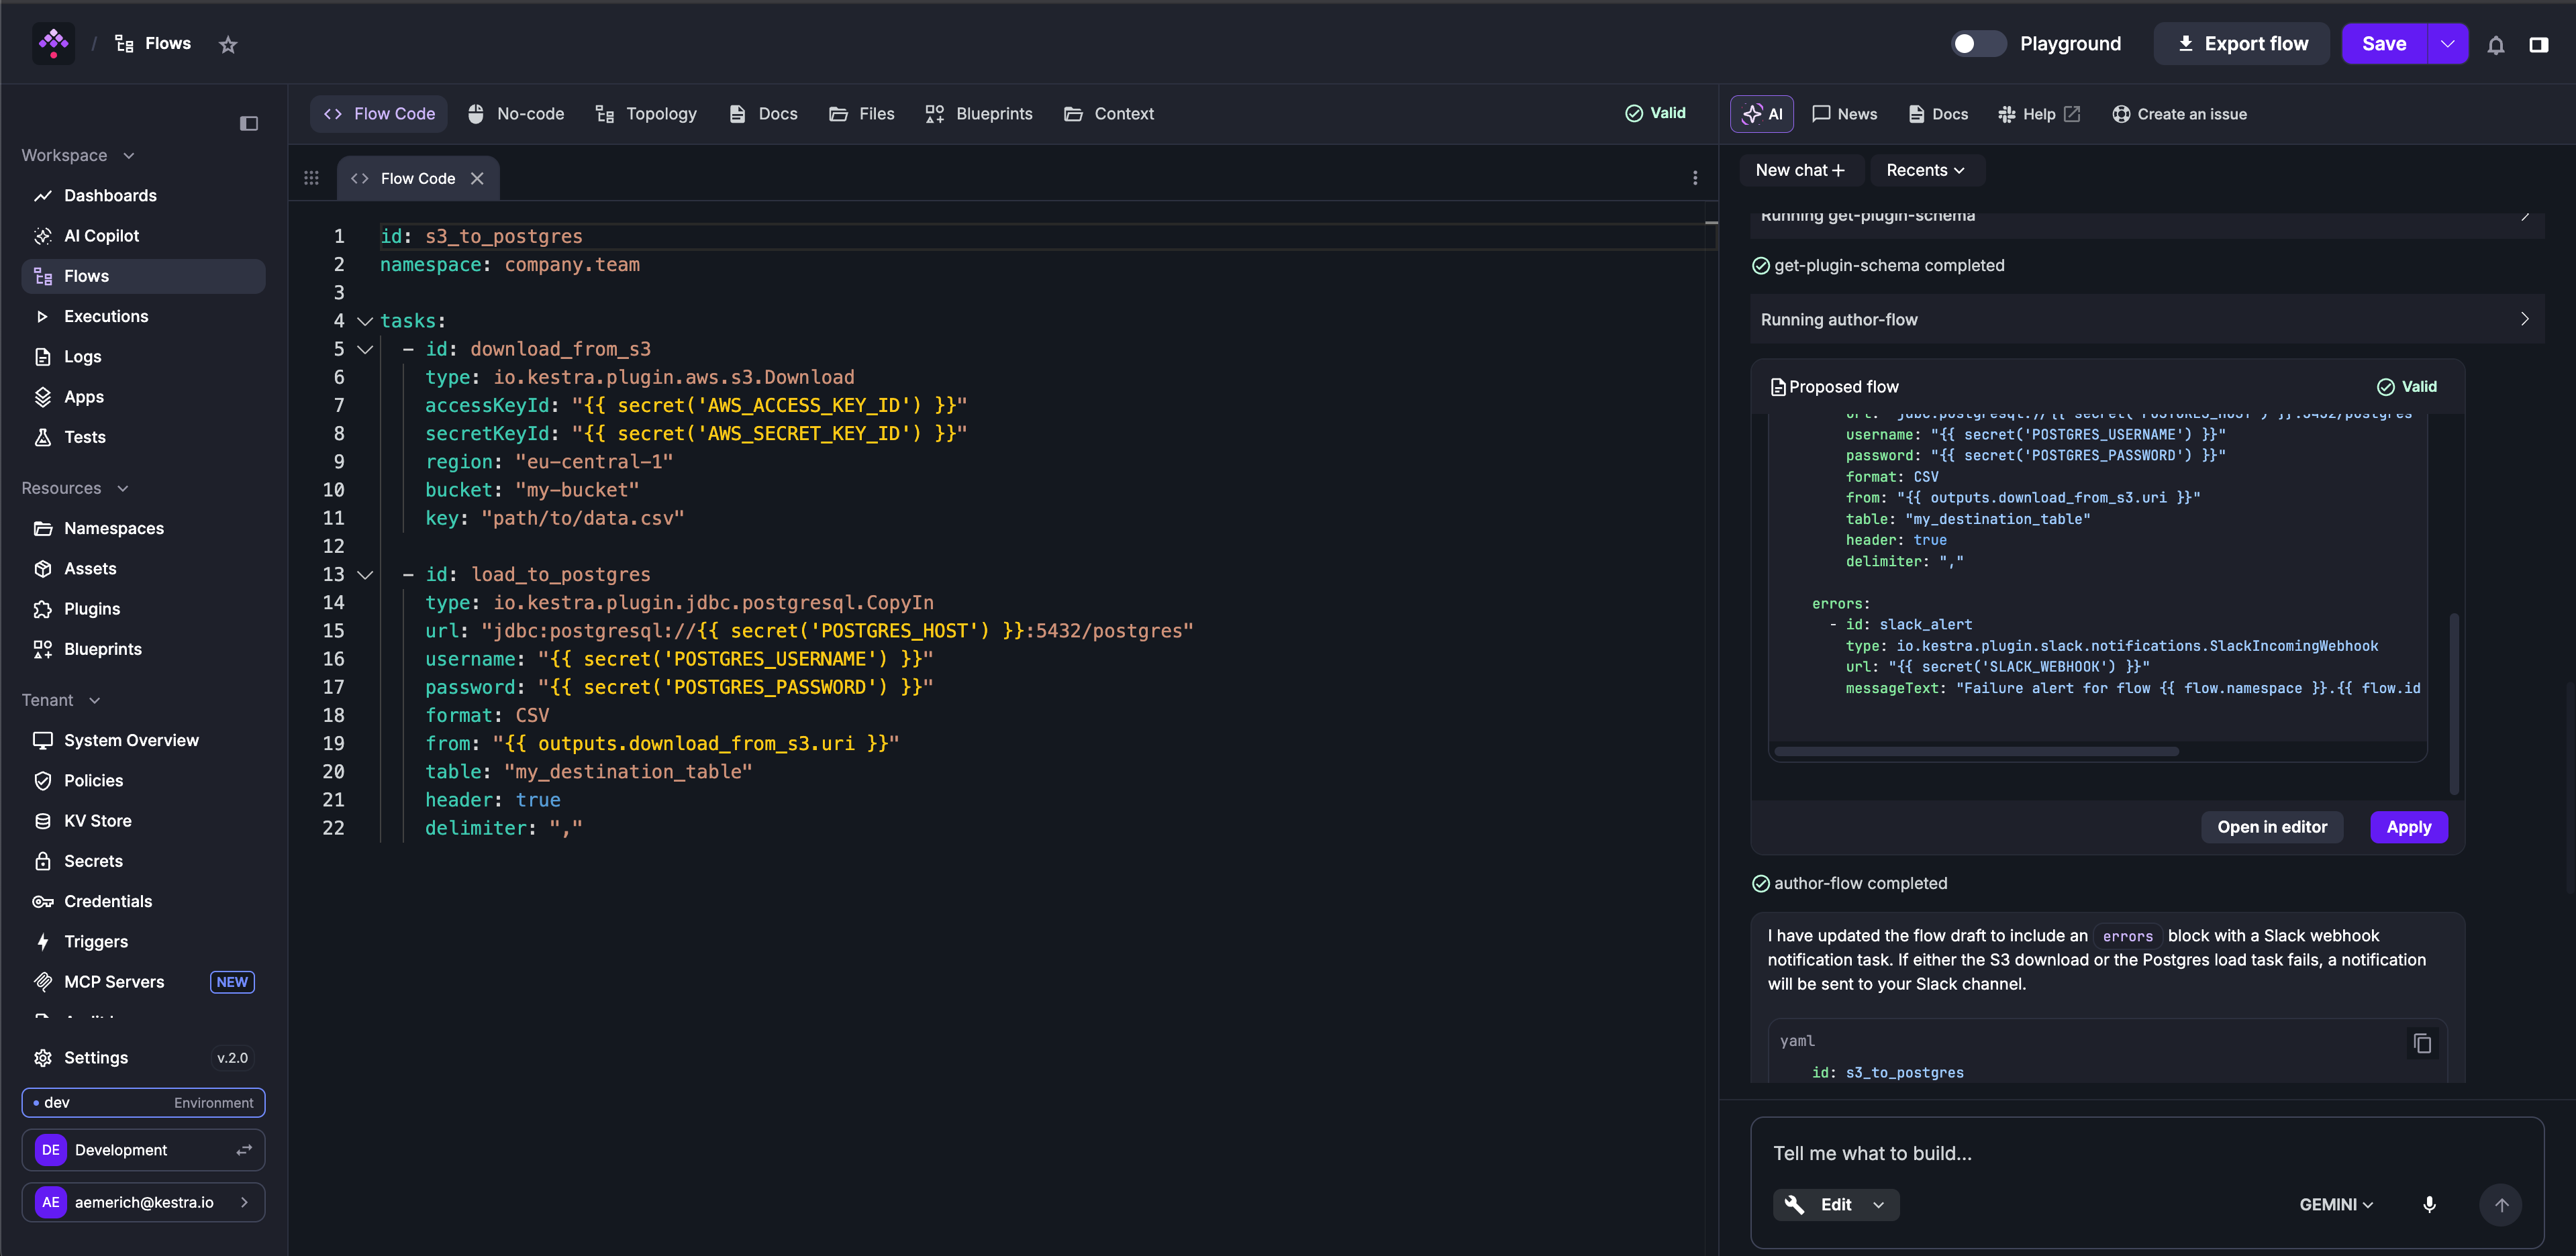Viewport: 2576px width, 1256px height.
Task: Click Open in editor
Action: (2272, 827)
